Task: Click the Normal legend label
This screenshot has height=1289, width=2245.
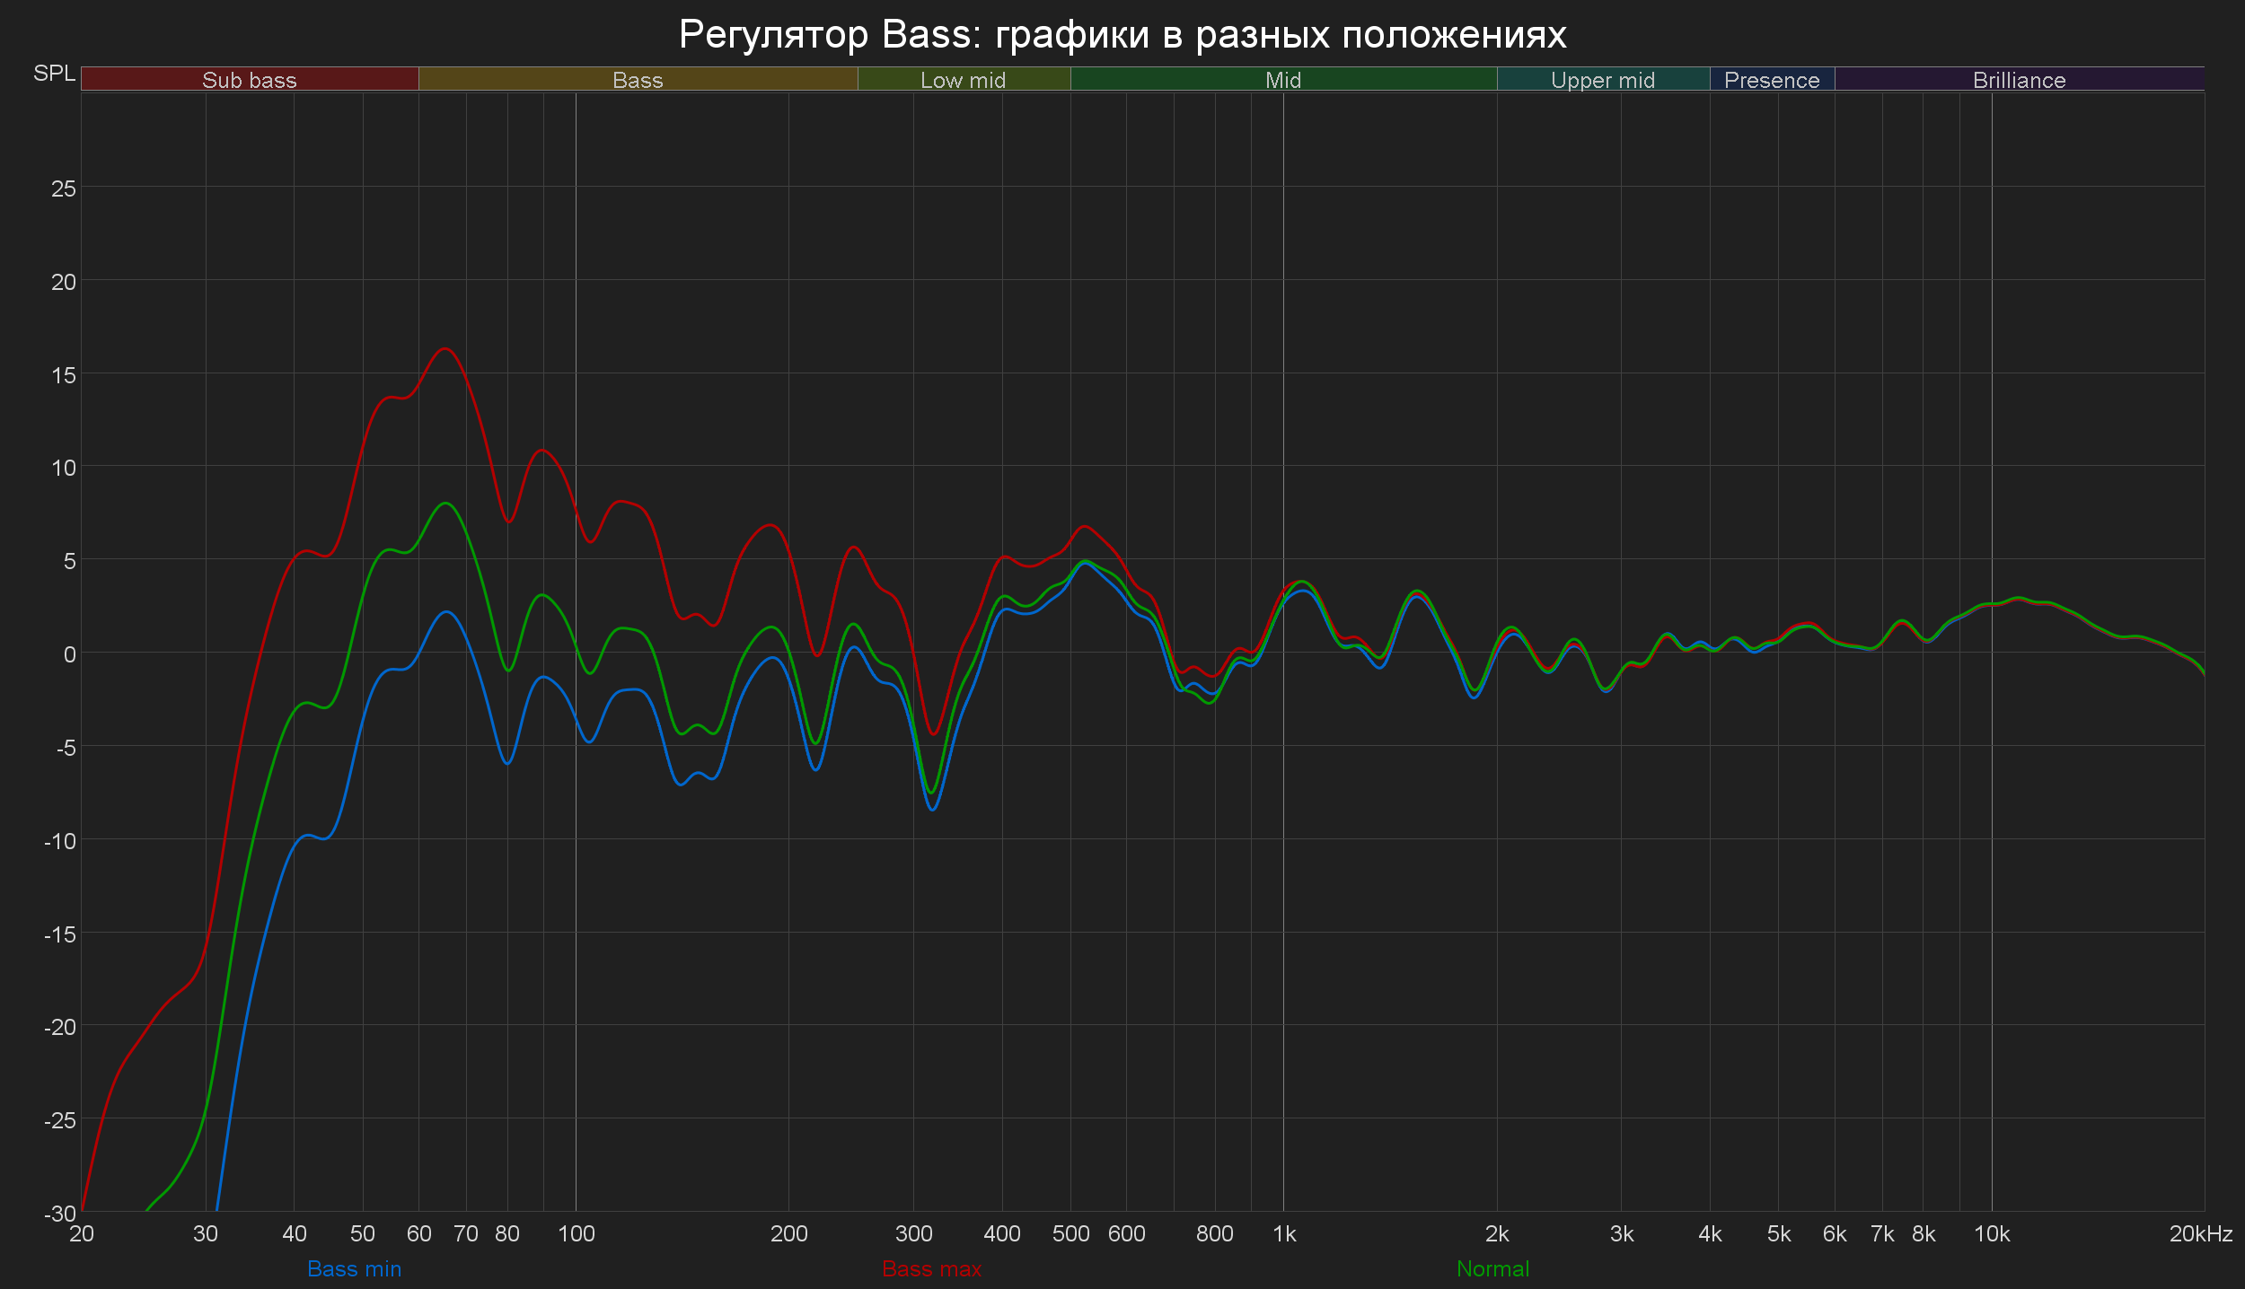Action: tap(1492, 1268)
